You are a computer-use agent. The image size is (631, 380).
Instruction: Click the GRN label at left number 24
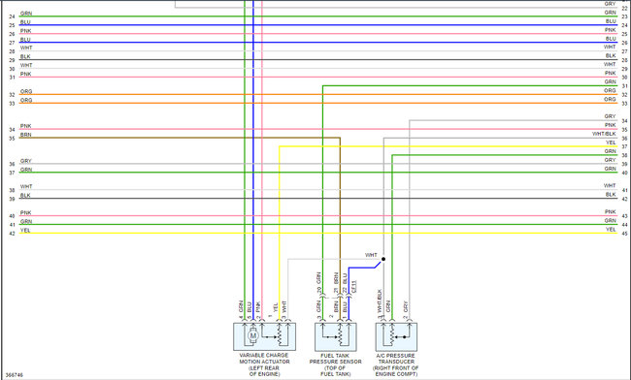coord(26,14)
